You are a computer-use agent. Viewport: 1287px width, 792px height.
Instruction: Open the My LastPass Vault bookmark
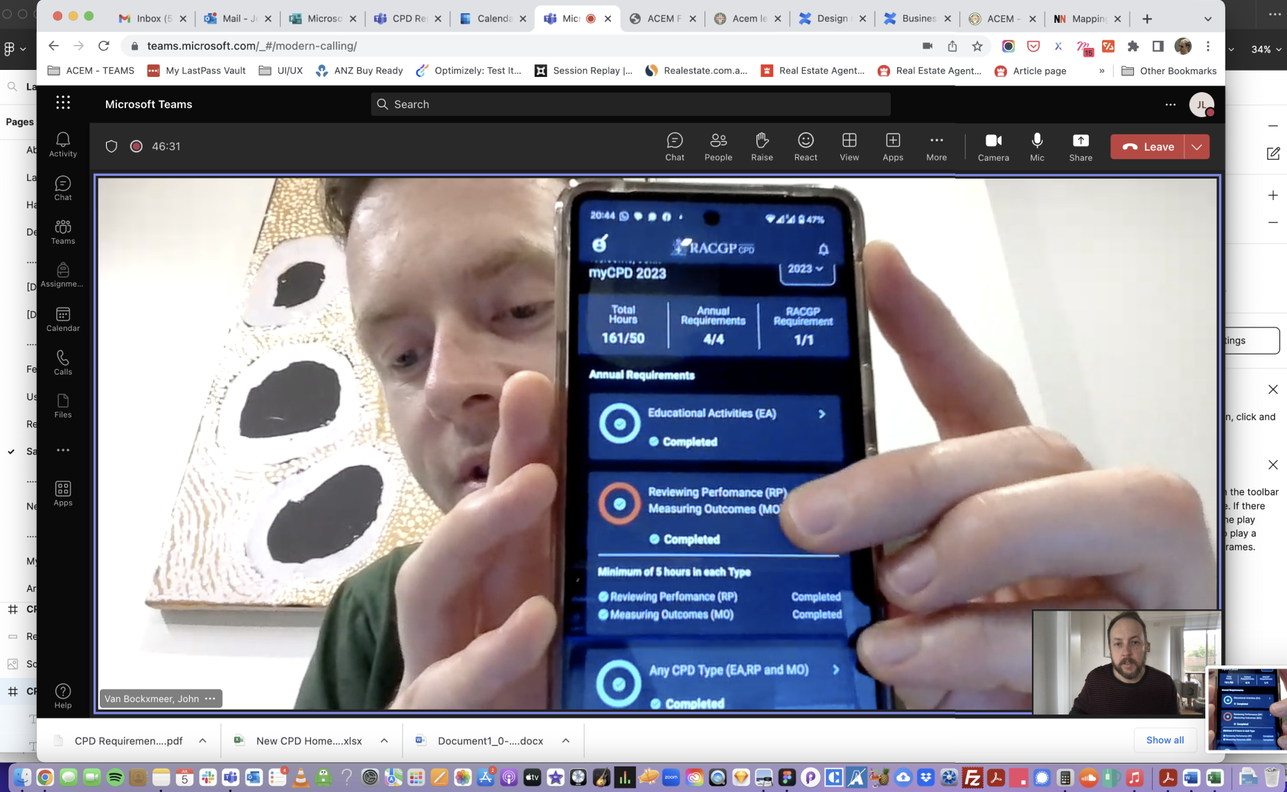[197, 71]
